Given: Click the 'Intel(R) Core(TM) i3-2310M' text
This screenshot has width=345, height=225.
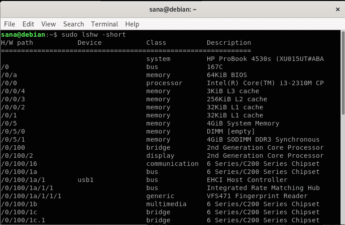Looking at the screenshot, I should coord(259,83).
